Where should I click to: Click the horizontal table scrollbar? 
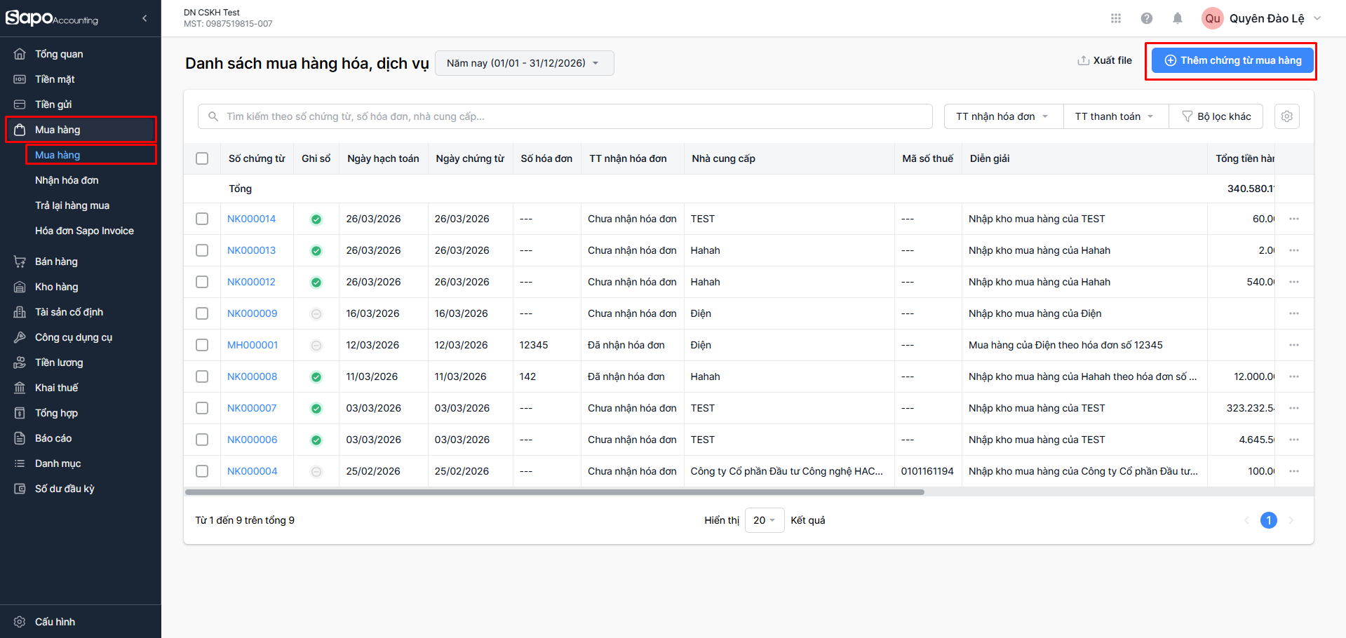click(x=554, y=492)
